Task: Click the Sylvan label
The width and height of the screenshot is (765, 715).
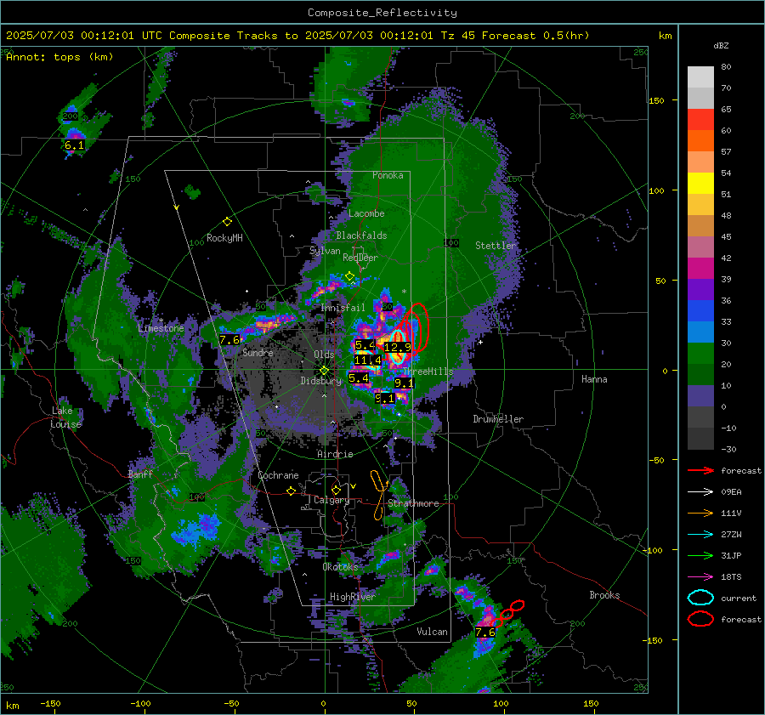Action: tap(325, 251)
